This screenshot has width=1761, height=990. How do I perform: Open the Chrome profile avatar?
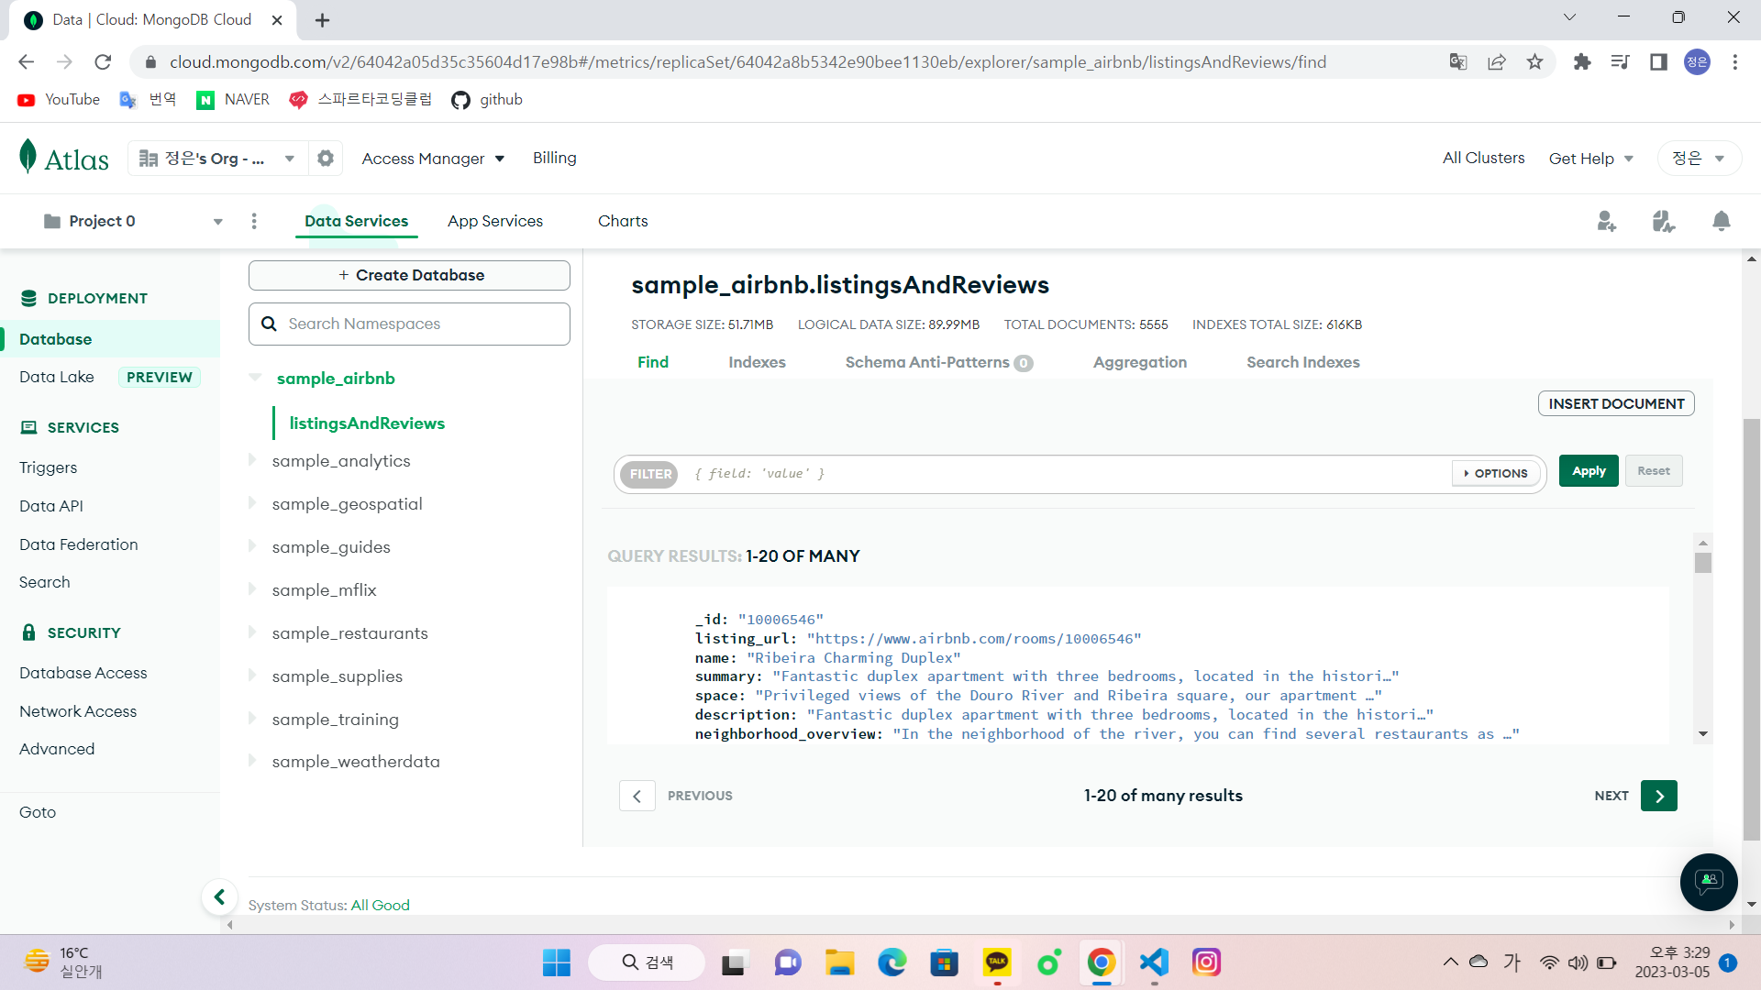1697,61
